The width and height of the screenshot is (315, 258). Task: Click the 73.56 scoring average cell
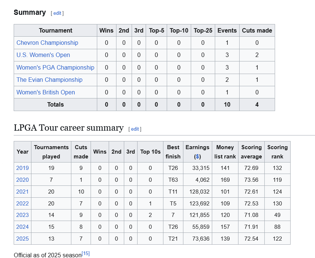pos(251,180)
